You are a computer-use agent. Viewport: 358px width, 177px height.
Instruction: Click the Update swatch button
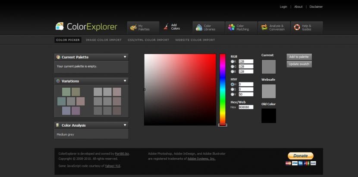[x=299, y=64]
